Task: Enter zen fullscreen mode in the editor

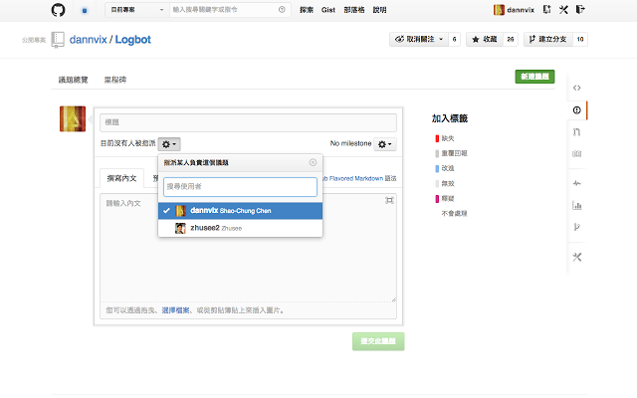Action: coord(389,201)
